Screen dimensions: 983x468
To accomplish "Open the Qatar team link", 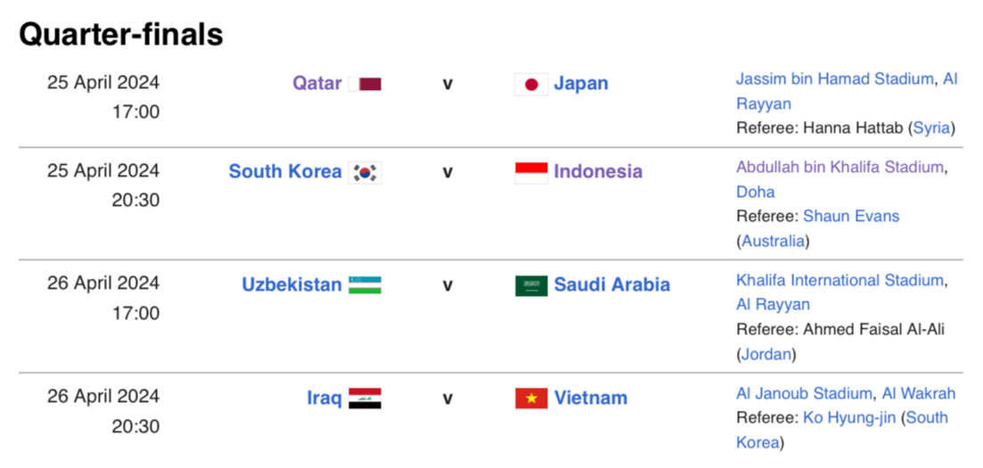I will coord(317,84).
